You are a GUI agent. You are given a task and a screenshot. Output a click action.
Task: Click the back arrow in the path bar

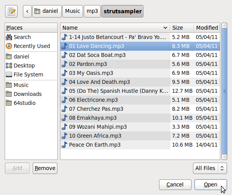(x=27, y=11)
